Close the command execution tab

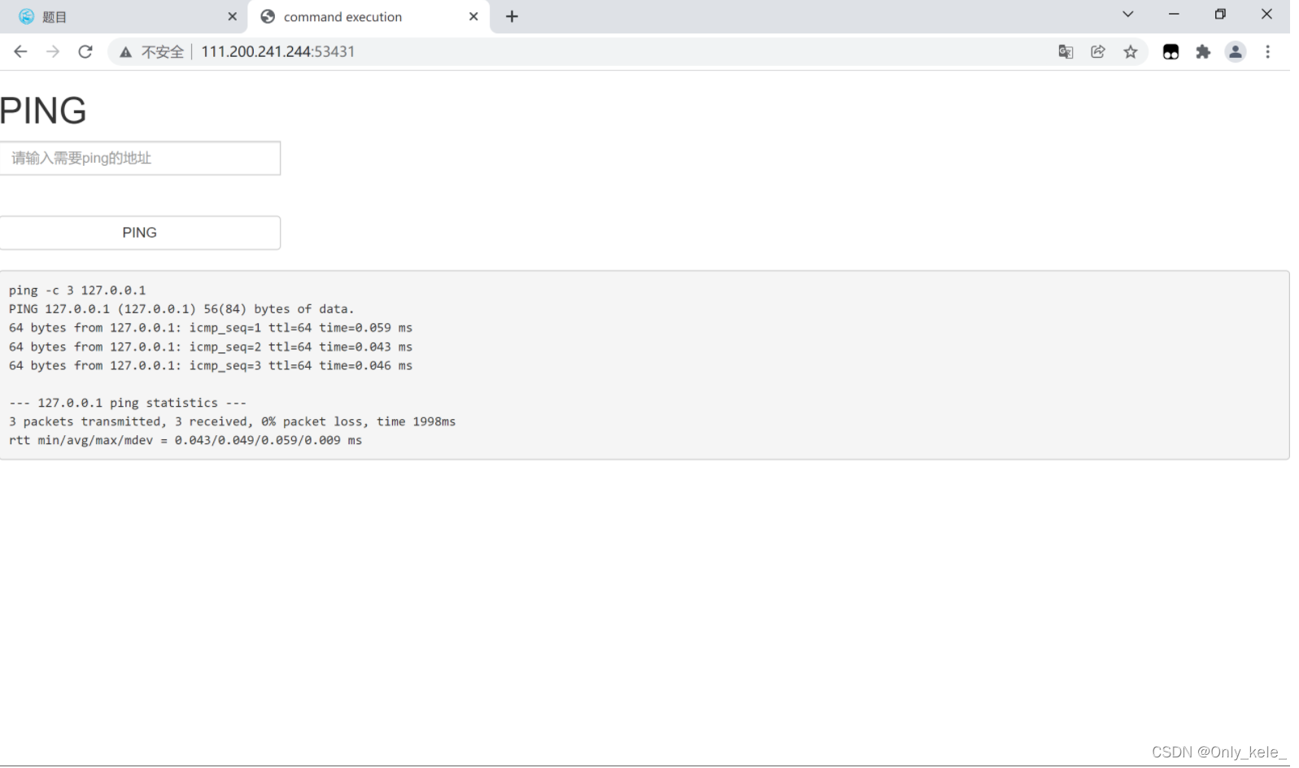click(473, 16)
